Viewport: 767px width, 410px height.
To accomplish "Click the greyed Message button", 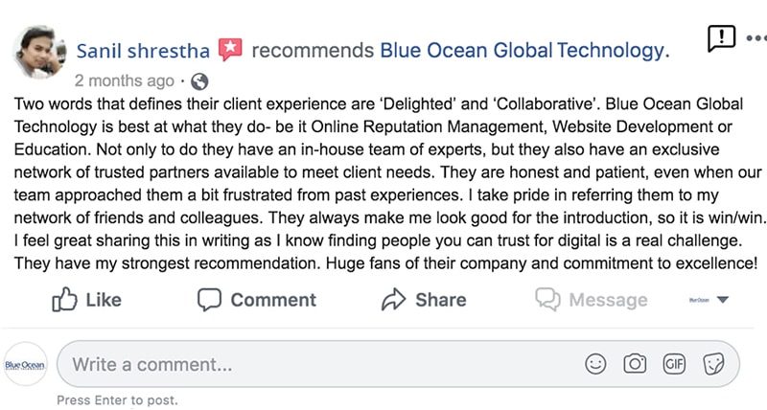I will click(x=591, y=300).
